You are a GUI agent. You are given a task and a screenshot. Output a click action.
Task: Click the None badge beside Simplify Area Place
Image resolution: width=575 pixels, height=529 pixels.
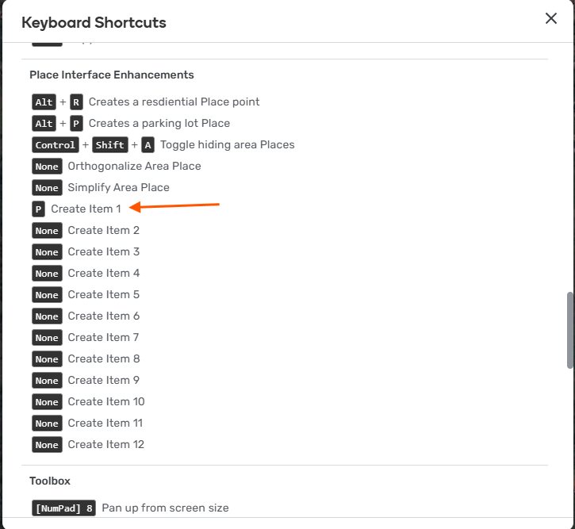[x=47, y=188]
